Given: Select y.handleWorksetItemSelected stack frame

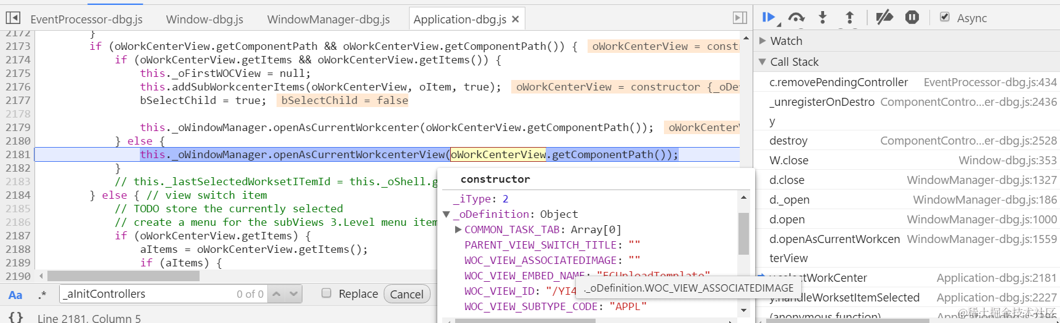Looking at the screenshot, I should point(907,298).
